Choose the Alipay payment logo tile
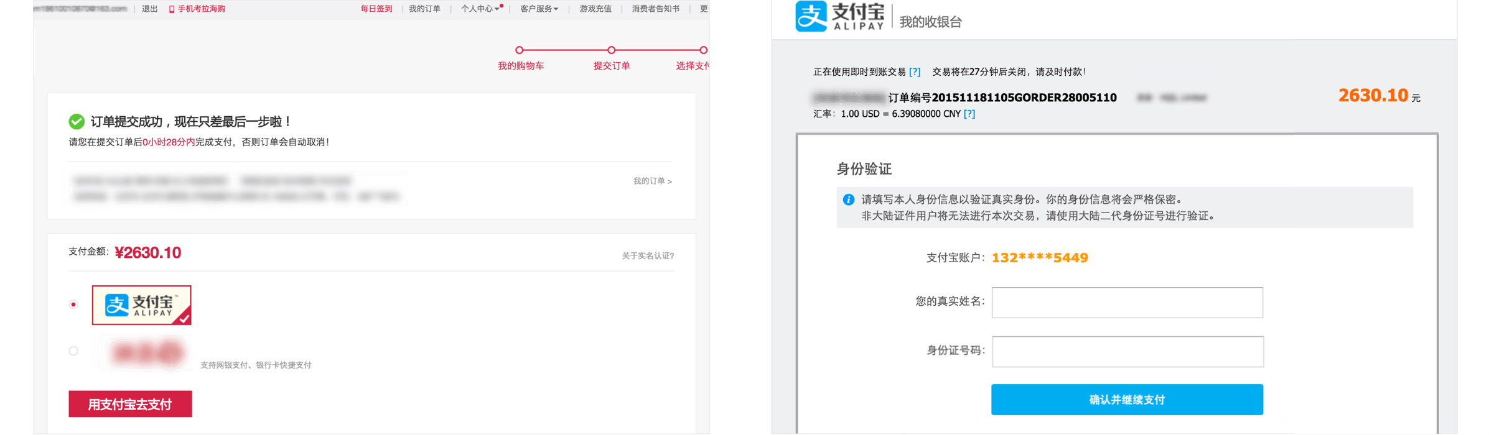Viewport: 1489px width, 435px height. 142,305
